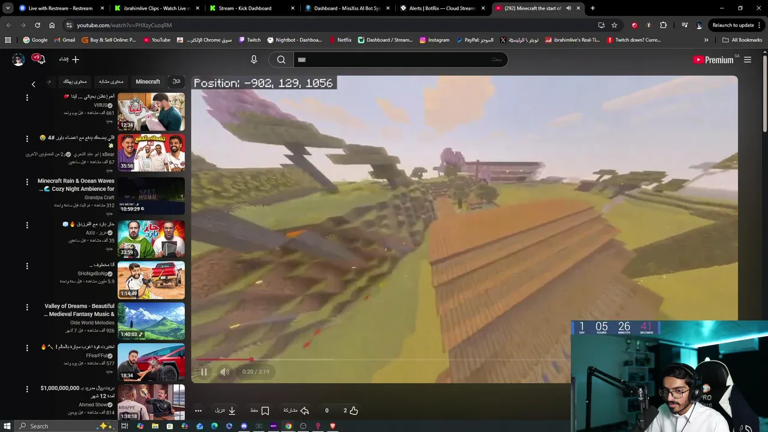
Task: Open Chrome extensions puzzle icon
Action: [x=663, y=25]
